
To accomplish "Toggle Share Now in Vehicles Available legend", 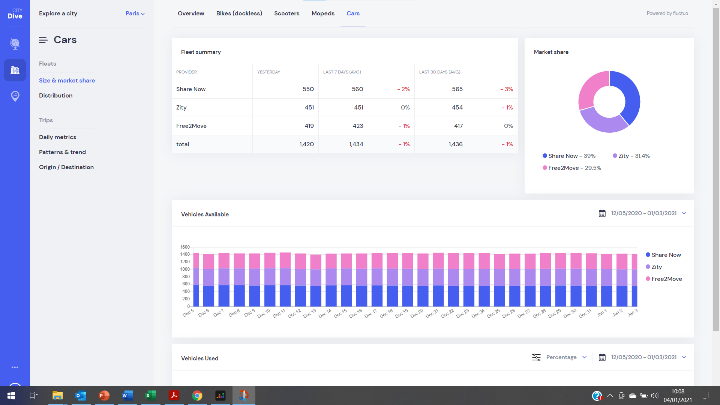I will pos(663,255).
